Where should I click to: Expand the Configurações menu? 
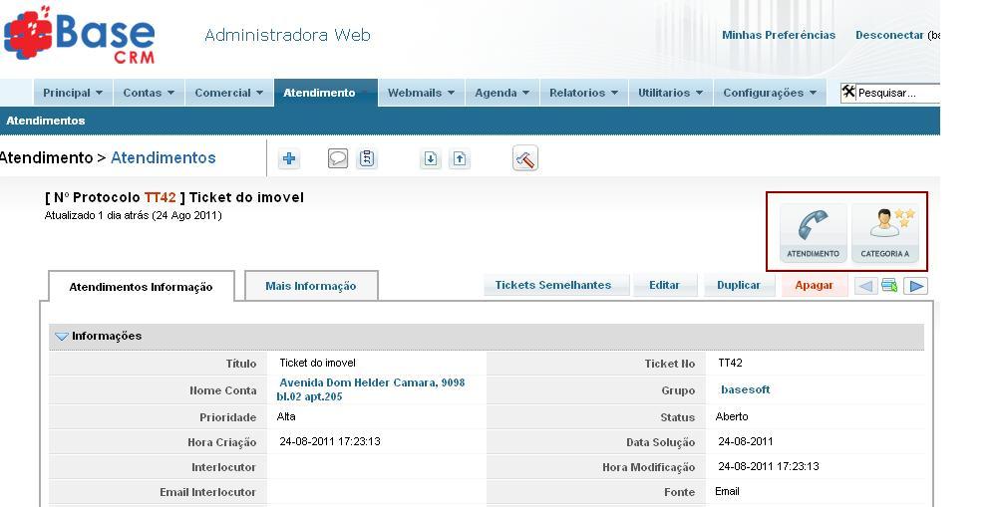click(x=769, y=93)
